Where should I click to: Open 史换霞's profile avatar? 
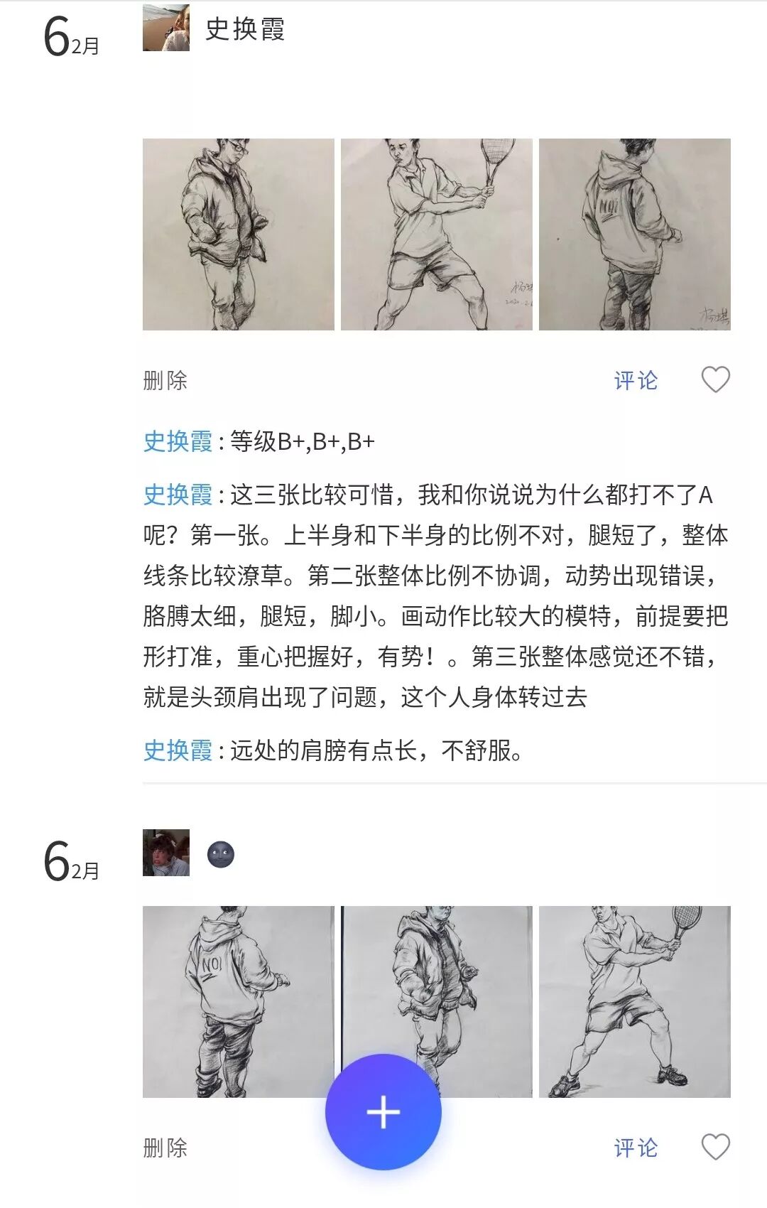click(166, 28)
